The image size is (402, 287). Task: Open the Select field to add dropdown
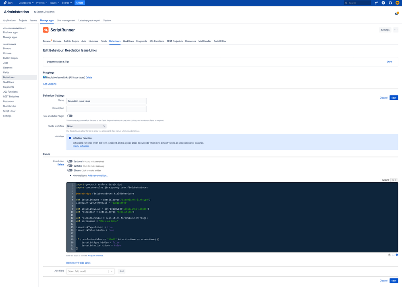89,271
